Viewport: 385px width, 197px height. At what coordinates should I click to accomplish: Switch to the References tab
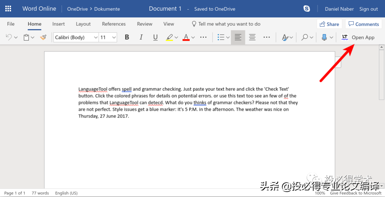(114, 24)
